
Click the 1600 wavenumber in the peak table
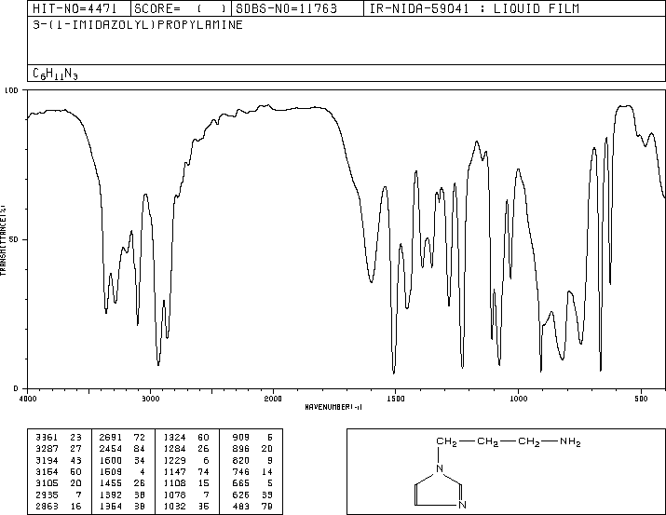(111, 460)
